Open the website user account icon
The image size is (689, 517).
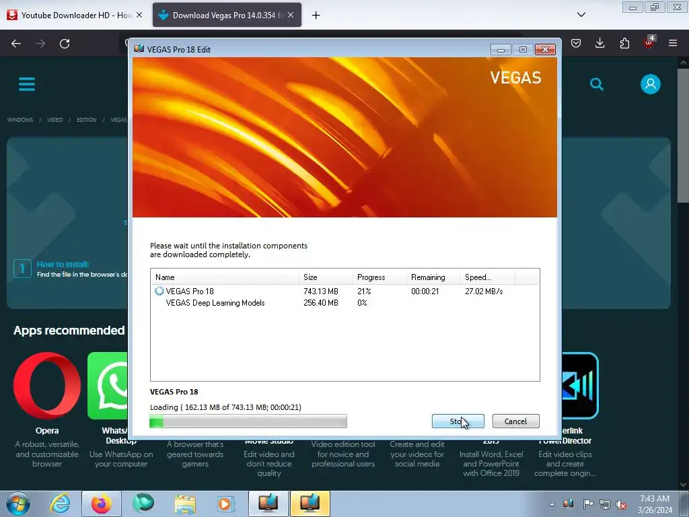point(651,84)
